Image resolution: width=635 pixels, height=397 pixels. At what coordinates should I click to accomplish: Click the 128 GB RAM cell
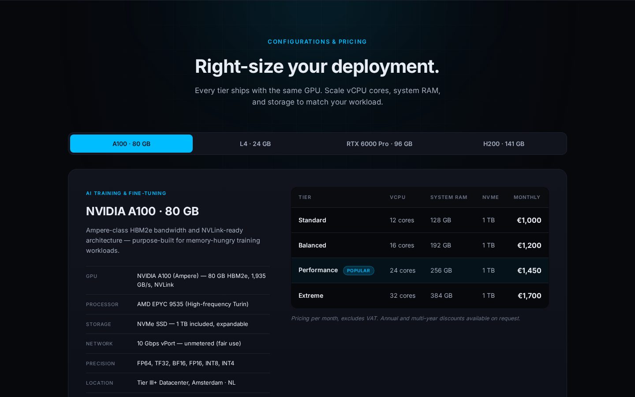(x=441, y=220)
